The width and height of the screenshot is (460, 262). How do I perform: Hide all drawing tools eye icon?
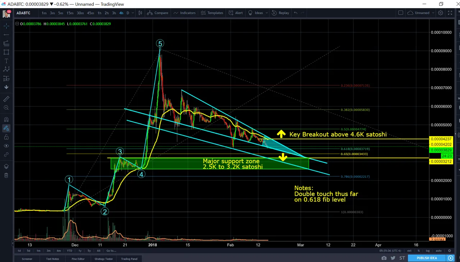(6, 146)
